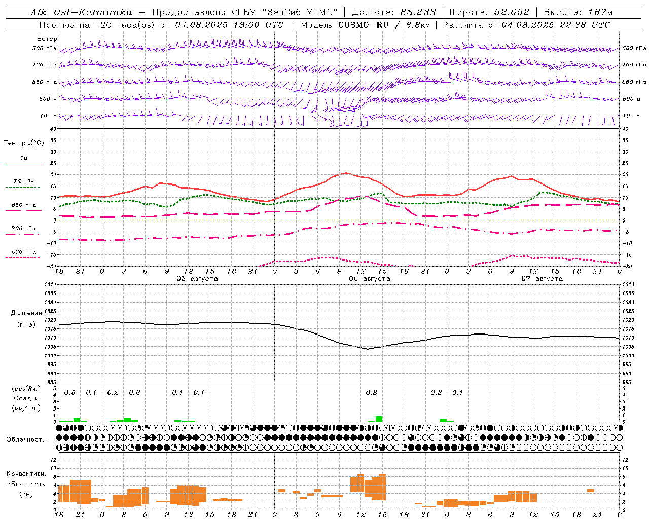Click the '(мм/1ч.)' units label

26,408
